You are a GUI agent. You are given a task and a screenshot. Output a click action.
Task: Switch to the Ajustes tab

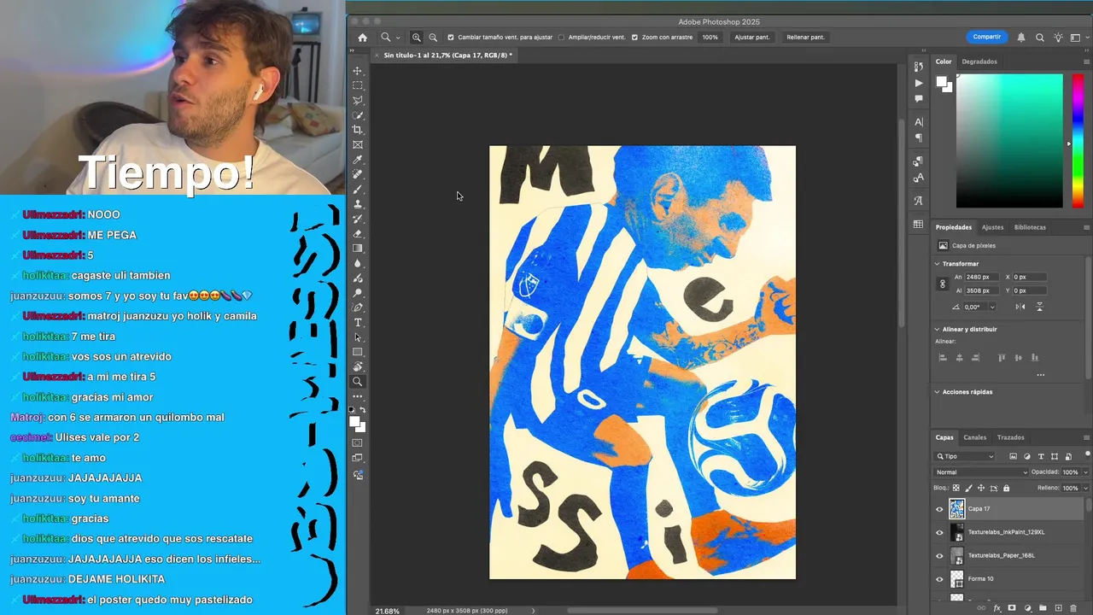pos(992,227)
